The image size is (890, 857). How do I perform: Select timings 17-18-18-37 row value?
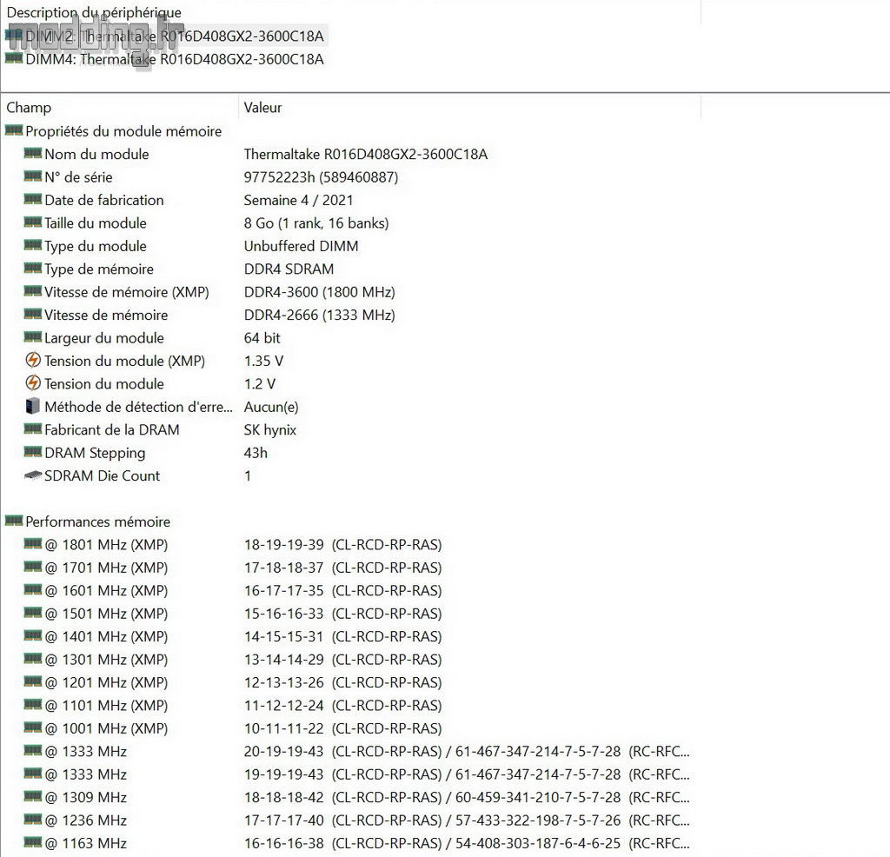(x=342, y=568)
